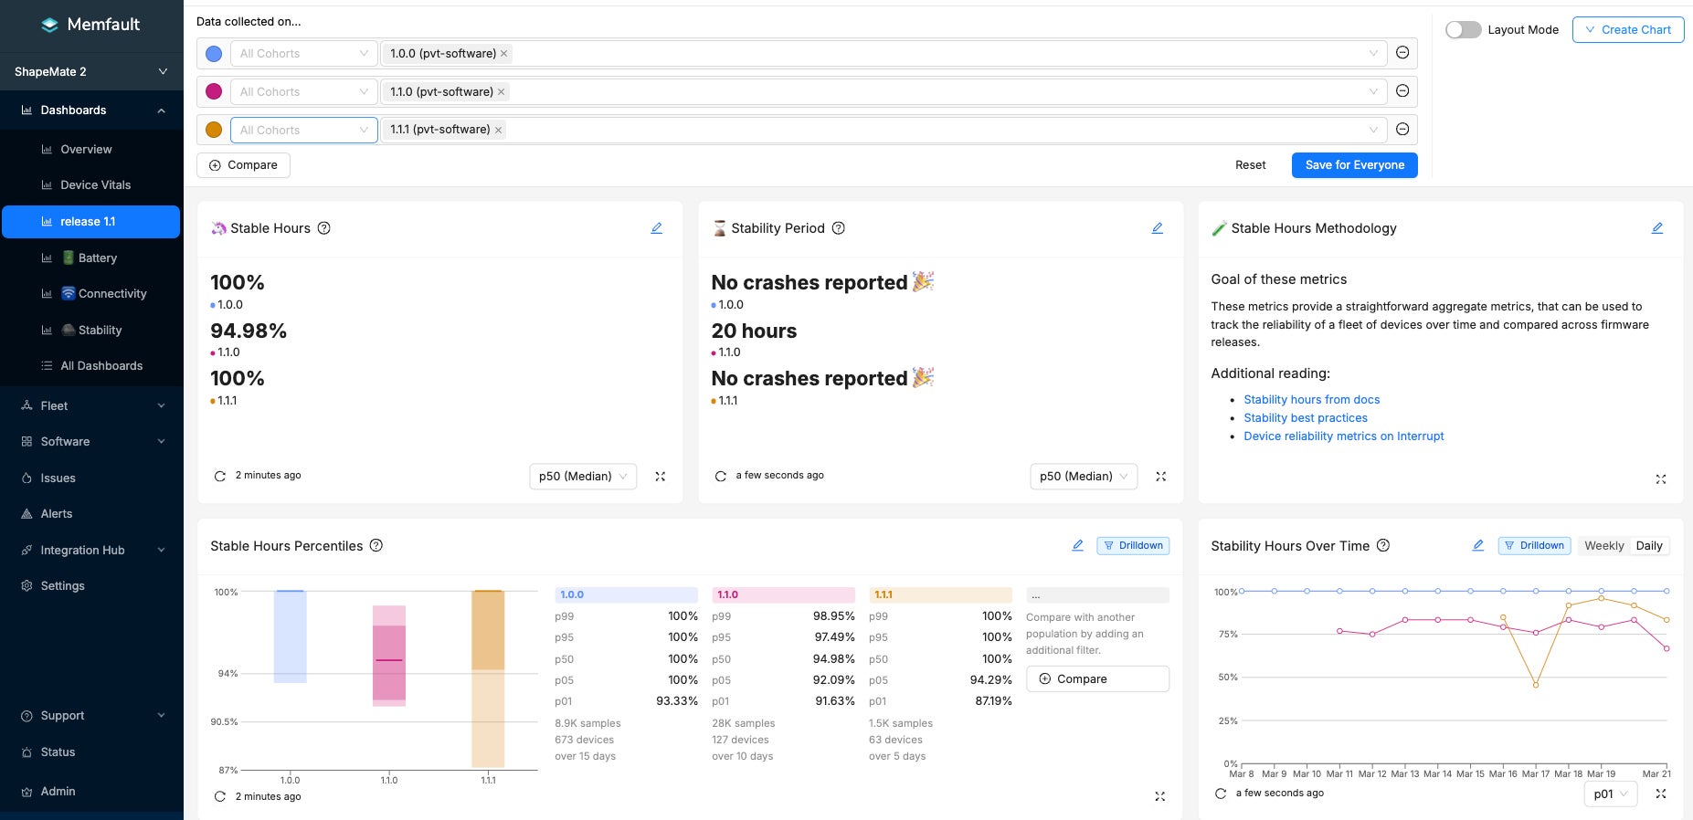Open p50 (Median) dropdown in Stable Hours
Image resolution: width=1693 pixels, height=820 pixels.
(582, 477)
